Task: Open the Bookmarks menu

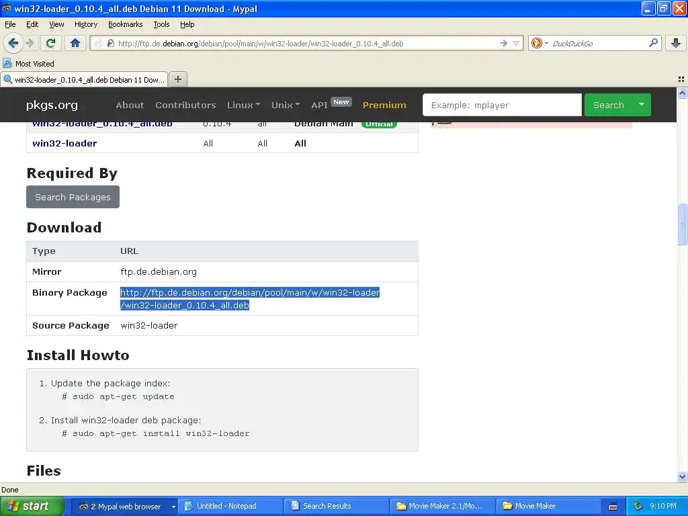Action: 125,24
